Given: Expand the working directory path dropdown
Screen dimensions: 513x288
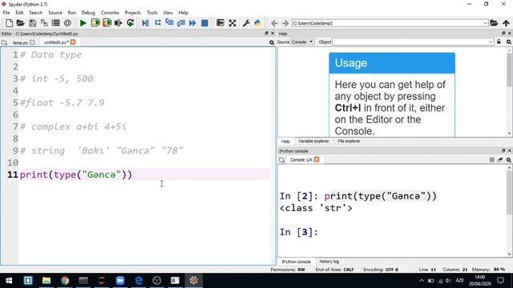Looking at the screenshot, I should 486,23.
